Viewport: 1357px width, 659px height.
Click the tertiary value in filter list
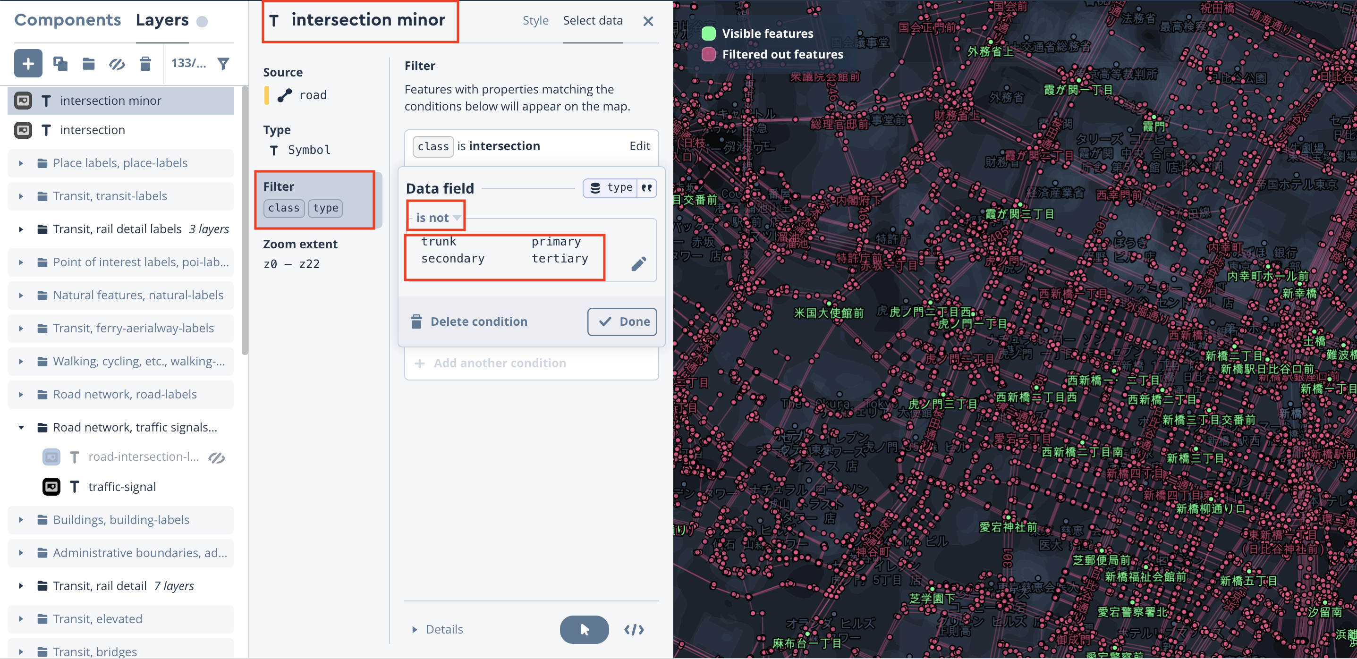pos(560,259)
